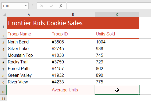Click the Select All corner triangle
This screenshot has height=101, width=151.
pyautogui.click(x=4, y=15)
